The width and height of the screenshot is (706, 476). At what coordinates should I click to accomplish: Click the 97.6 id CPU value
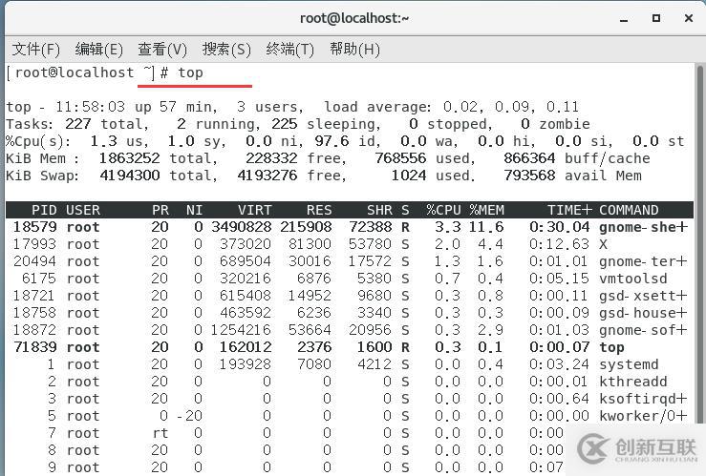tap(332, 140)
